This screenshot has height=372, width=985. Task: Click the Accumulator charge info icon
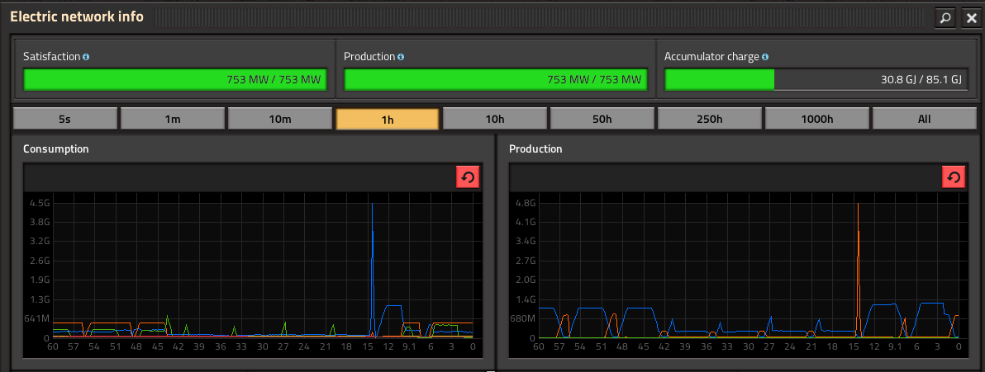pos(765,57)
